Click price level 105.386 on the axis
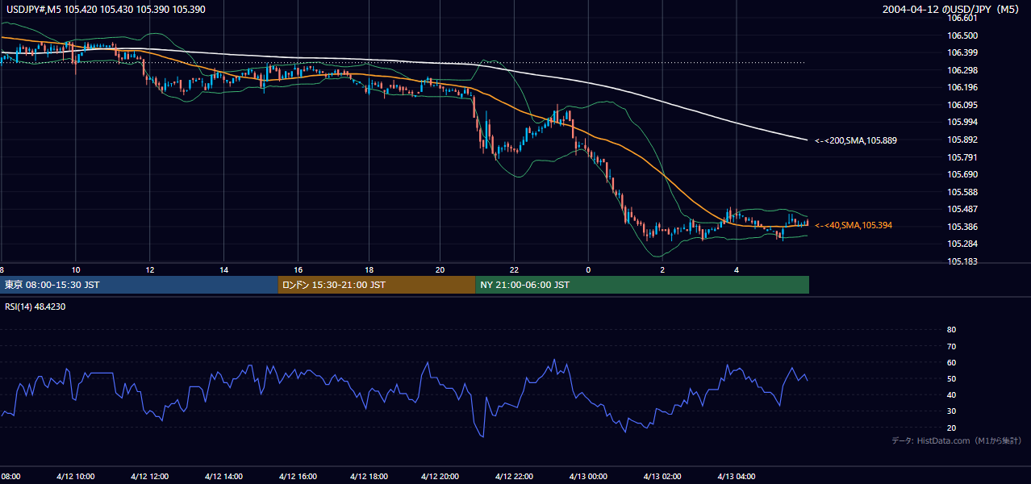Image resolution: width=1031 pixels, height=484 pixels. pyautogui.click(x=962, y=227)
